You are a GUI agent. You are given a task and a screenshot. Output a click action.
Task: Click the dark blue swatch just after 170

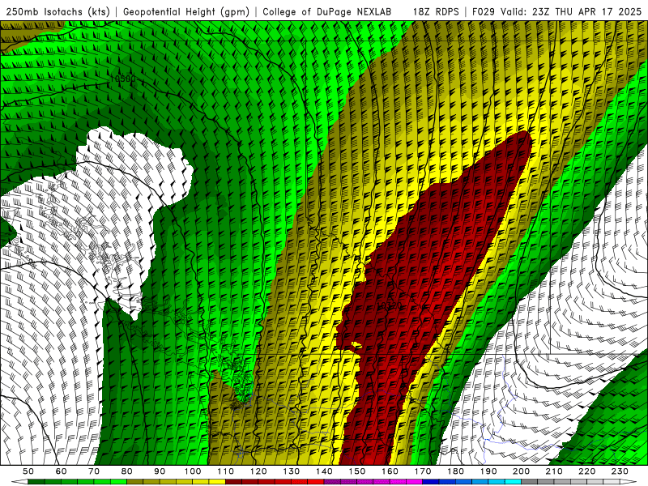click(x=431, y=481)
